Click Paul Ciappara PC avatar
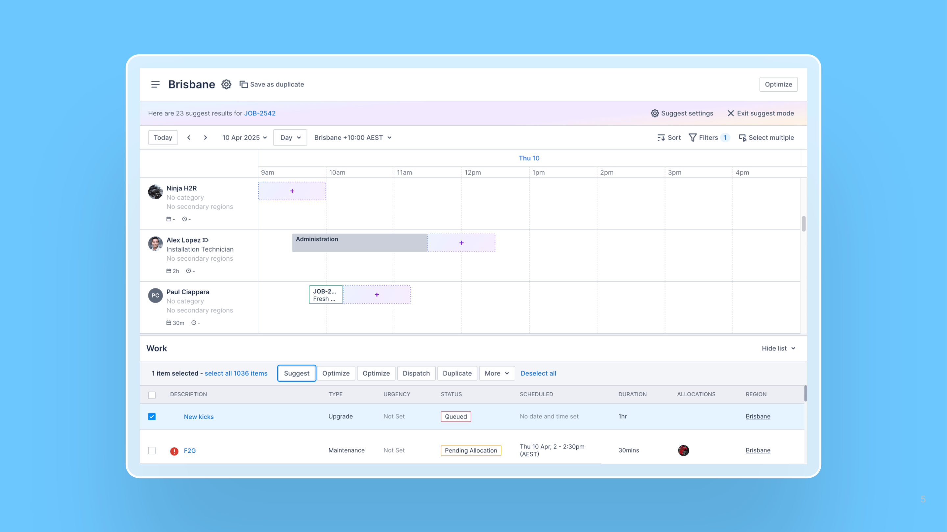This screenshot has height=532, width=947. [x=155, y=296]
